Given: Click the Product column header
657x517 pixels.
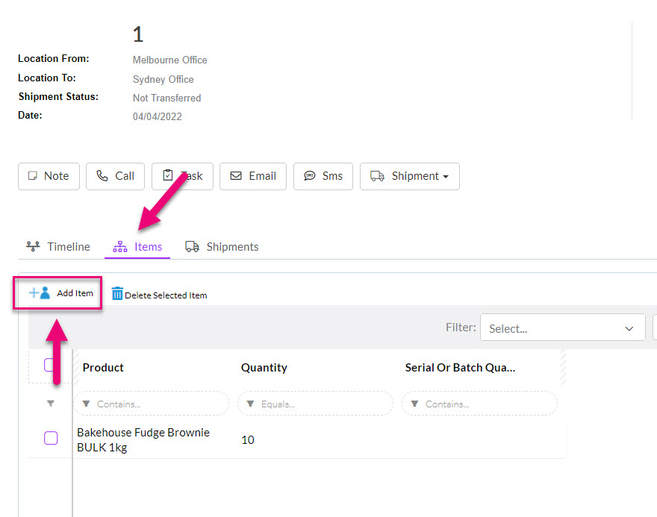Looking at the screenshot, I should [103, 368].
